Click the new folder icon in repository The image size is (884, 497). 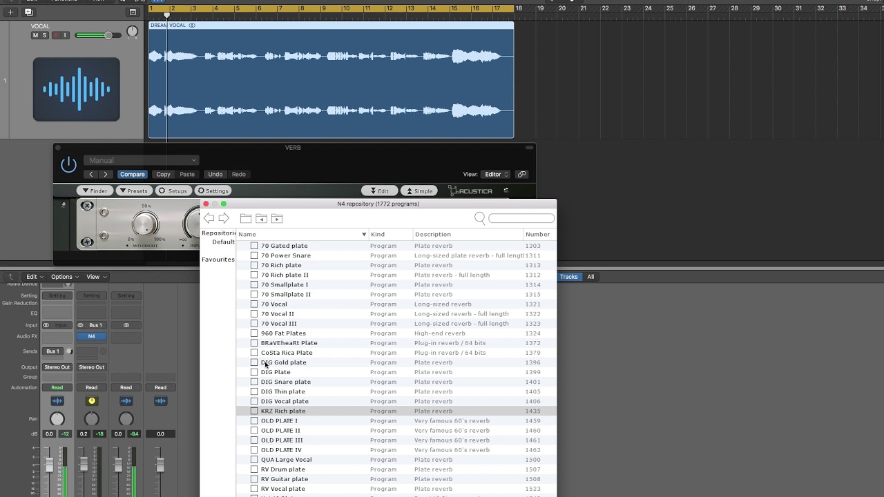click(x=245, y=218)
